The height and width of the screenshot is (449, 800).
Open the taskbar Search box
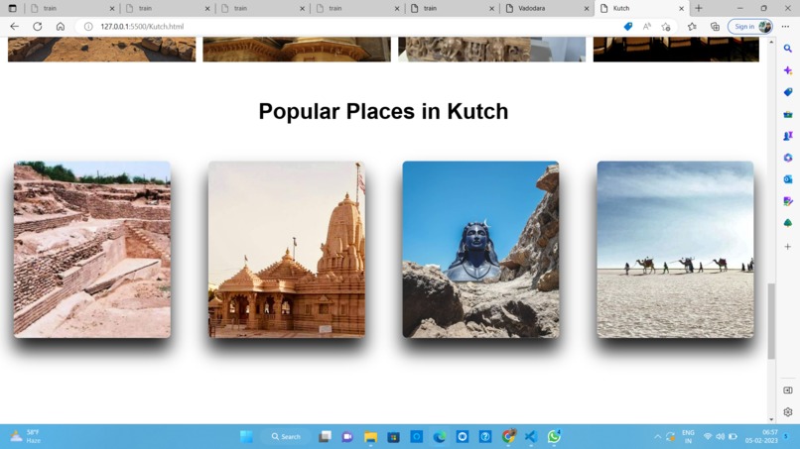click(286, 437)
